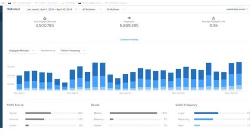Screen dimensions: 250x140
Task: Click the last bar in the April chart
Action: click(239, 76)
